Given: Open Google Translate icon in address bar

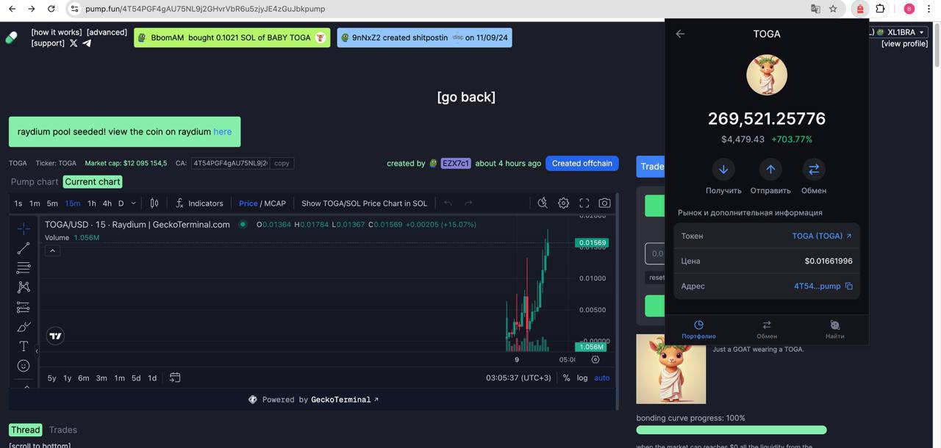Looking at the screenshot, I should click(815, 9).
